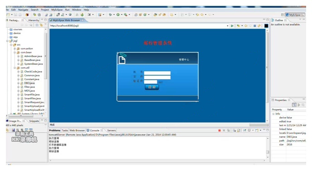Toggle Link with Editor in Package Explorer

click(41, 25)
